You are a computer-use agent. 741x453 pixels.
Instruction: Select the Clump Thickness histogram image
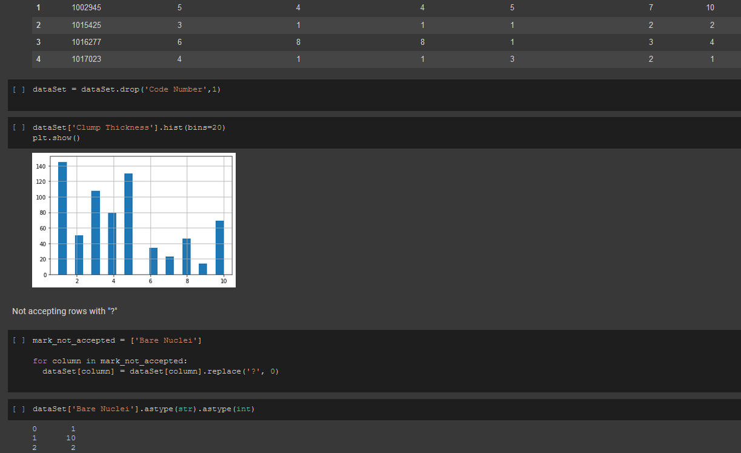tap(134, 220)
